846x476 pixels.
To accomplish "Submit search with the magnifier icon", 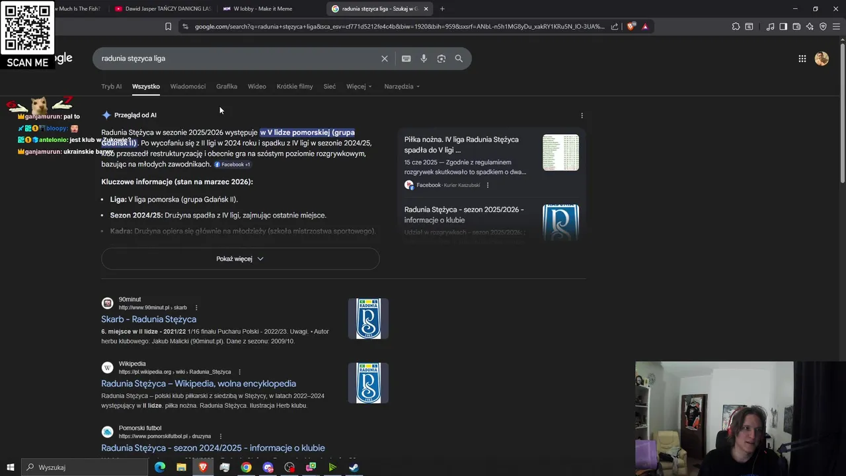I will pyautogui.click(x=459, y=58).
